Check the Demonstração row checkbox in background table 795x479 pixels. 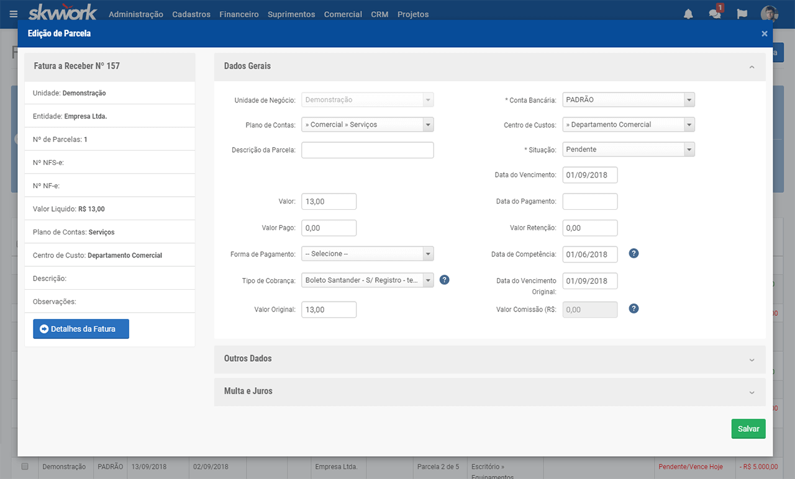pyautogui.click(x=25, y=466)
